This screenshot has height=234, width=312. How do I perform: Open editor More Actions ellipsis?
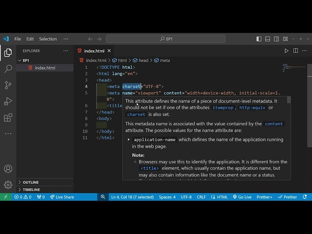click(x=304, y=51)
